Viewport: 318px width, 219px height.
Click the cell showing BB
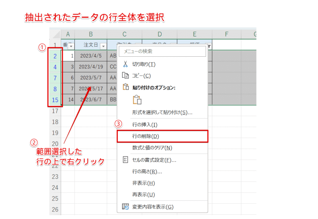click(x=112, y=100)
